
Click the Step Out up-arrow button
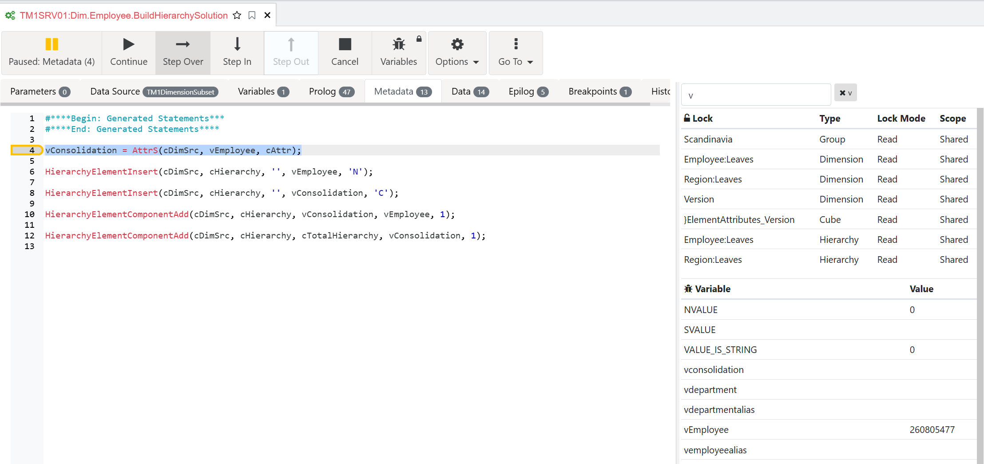click(291, 53)
